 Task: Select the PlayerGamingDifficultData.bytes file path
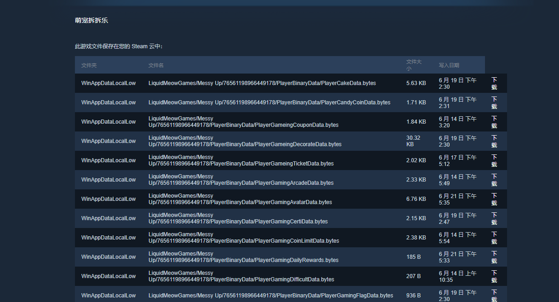pyautogui.click(x=241, y=276)
